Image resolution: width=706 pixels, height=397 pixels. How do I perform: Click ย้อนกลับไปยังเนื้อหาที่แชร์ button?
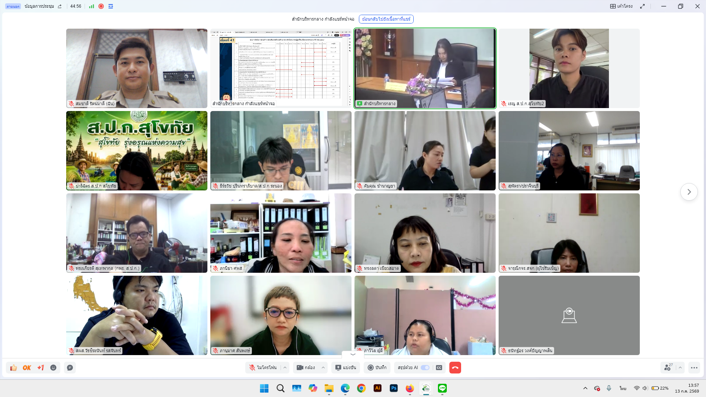coord(386,19)
